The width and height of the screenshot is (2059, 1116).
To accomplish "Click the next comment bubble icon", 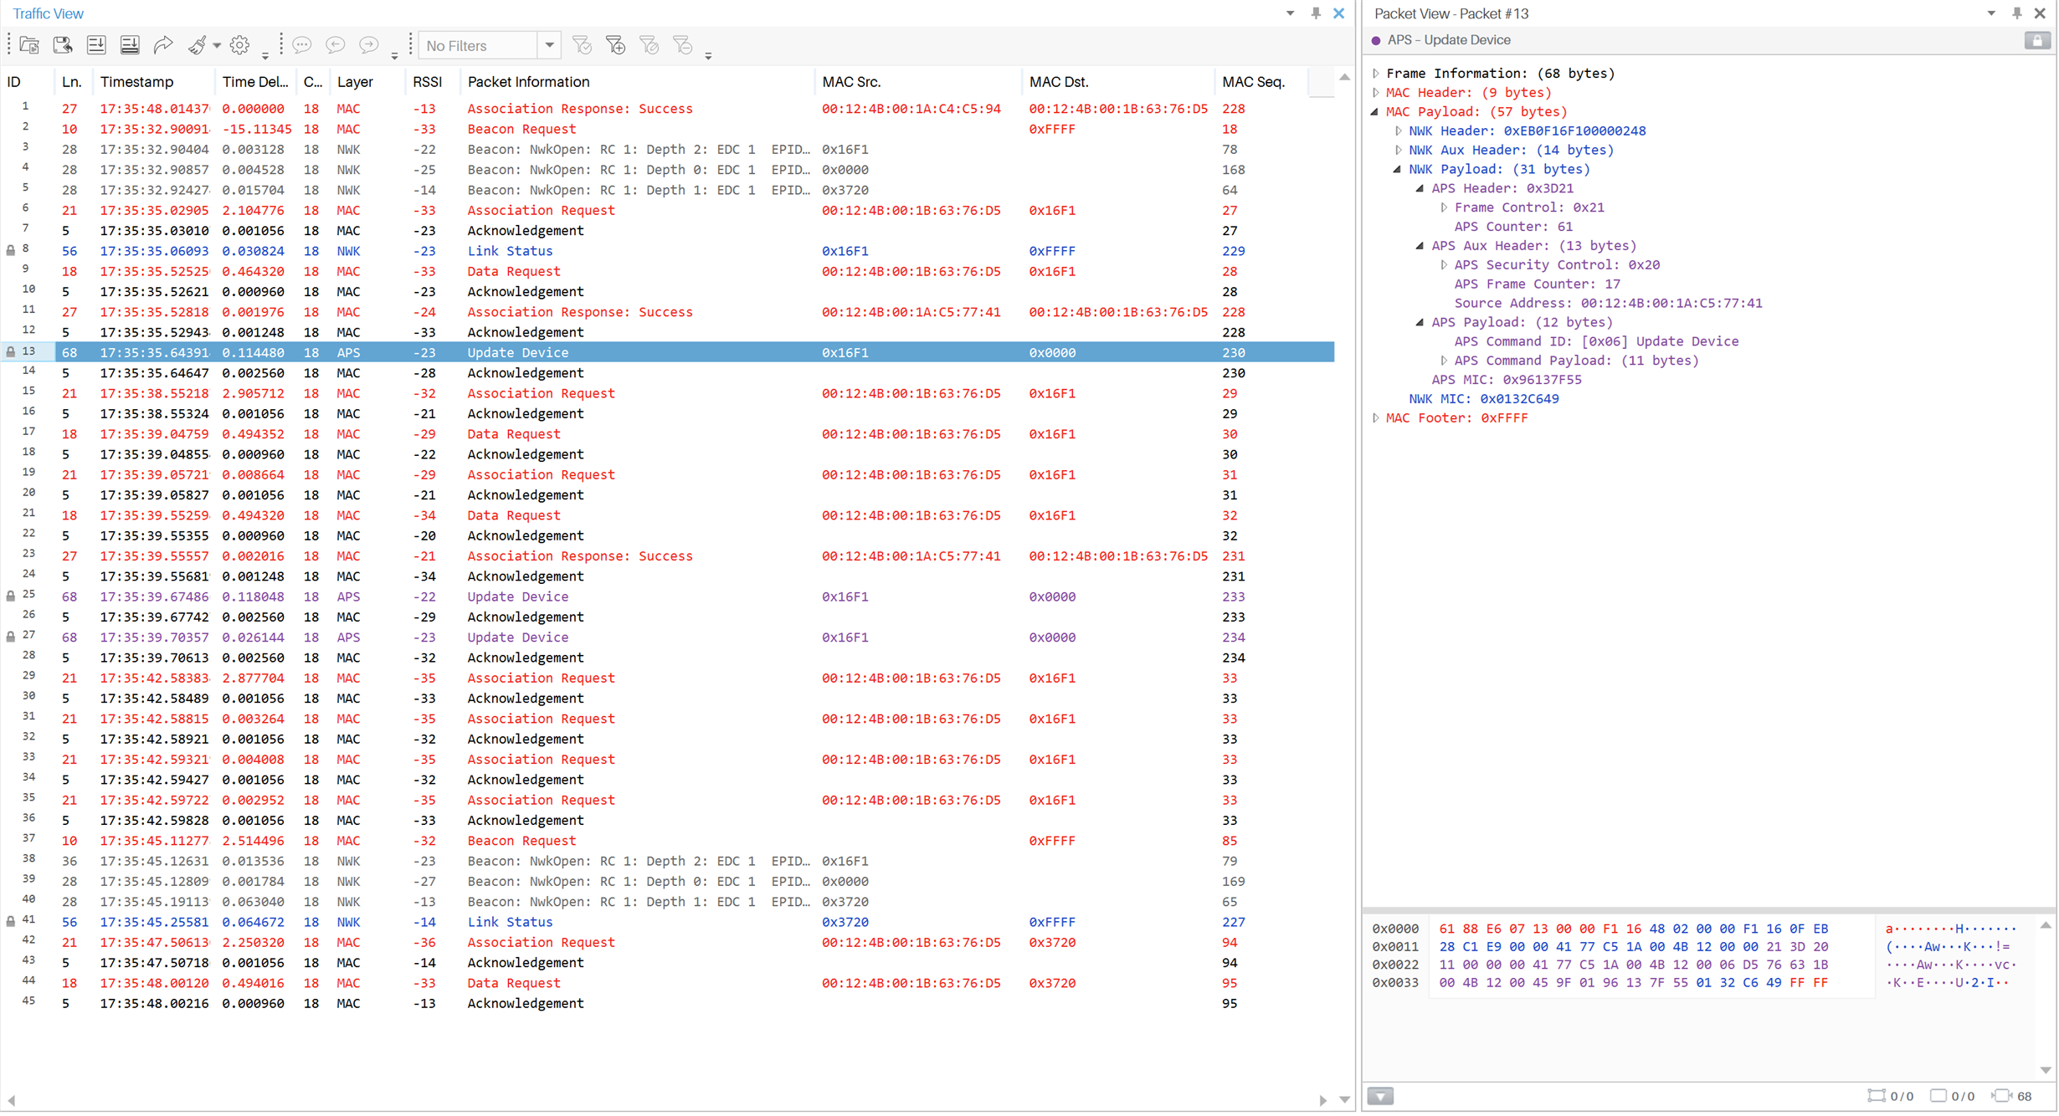I will pos(369,45).
